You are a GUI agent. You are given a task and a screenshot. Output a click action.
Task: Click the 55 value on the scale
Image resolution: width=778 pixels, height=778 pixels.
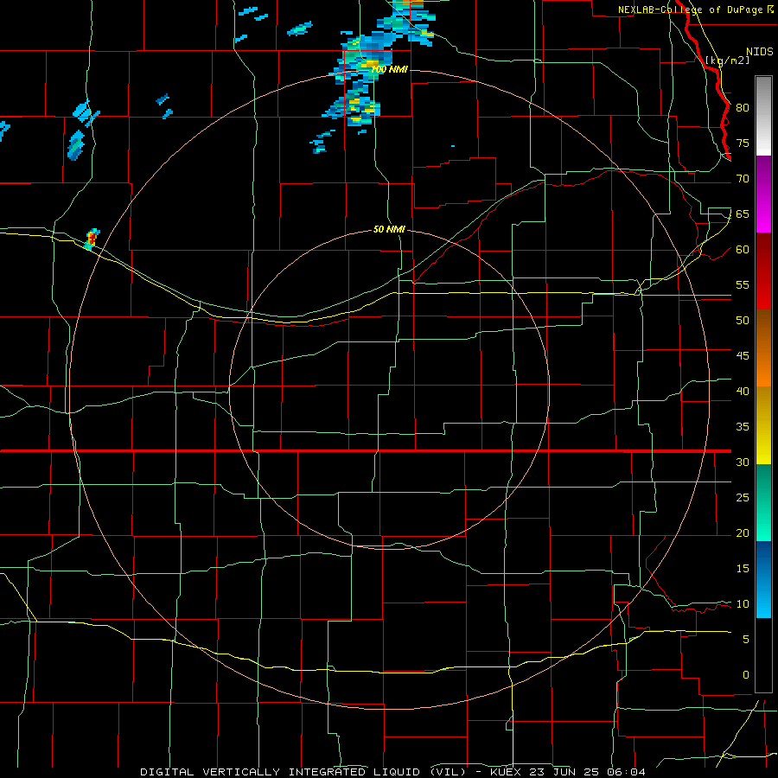point(743,284)
